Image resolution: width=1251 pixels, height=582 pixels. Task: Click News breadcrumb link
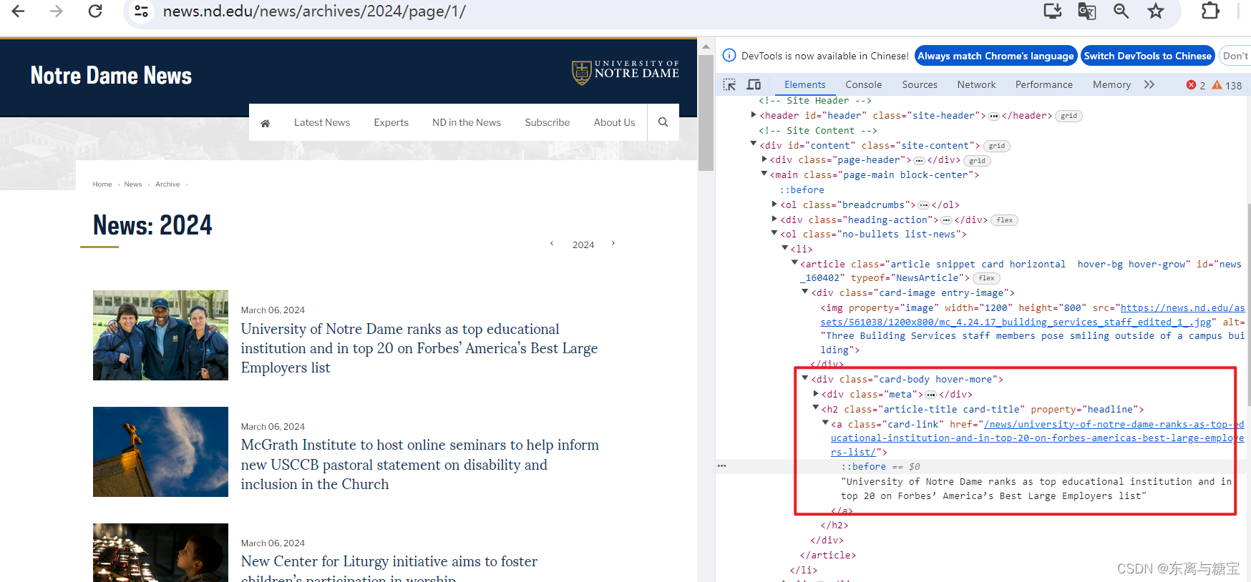click(x=133, y=184)
